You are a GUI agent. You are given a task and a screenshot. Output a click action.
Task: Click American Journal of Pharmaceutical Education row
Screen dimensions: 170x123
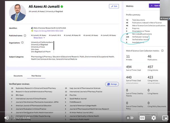pyautogui.click(x=34, y=105)
